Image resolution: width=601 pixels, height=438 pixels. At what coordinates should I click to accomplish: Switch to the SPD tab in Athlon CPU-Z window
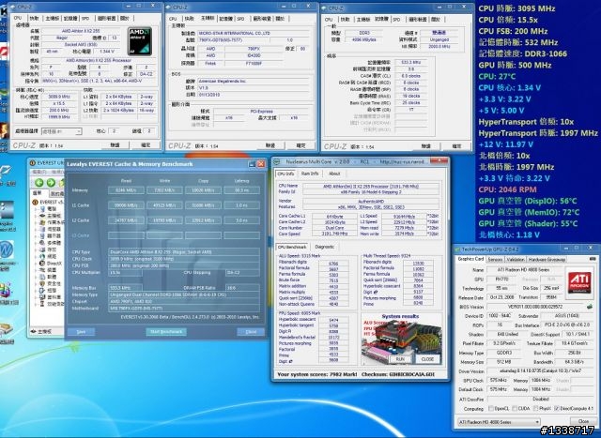tap(85, 18)
